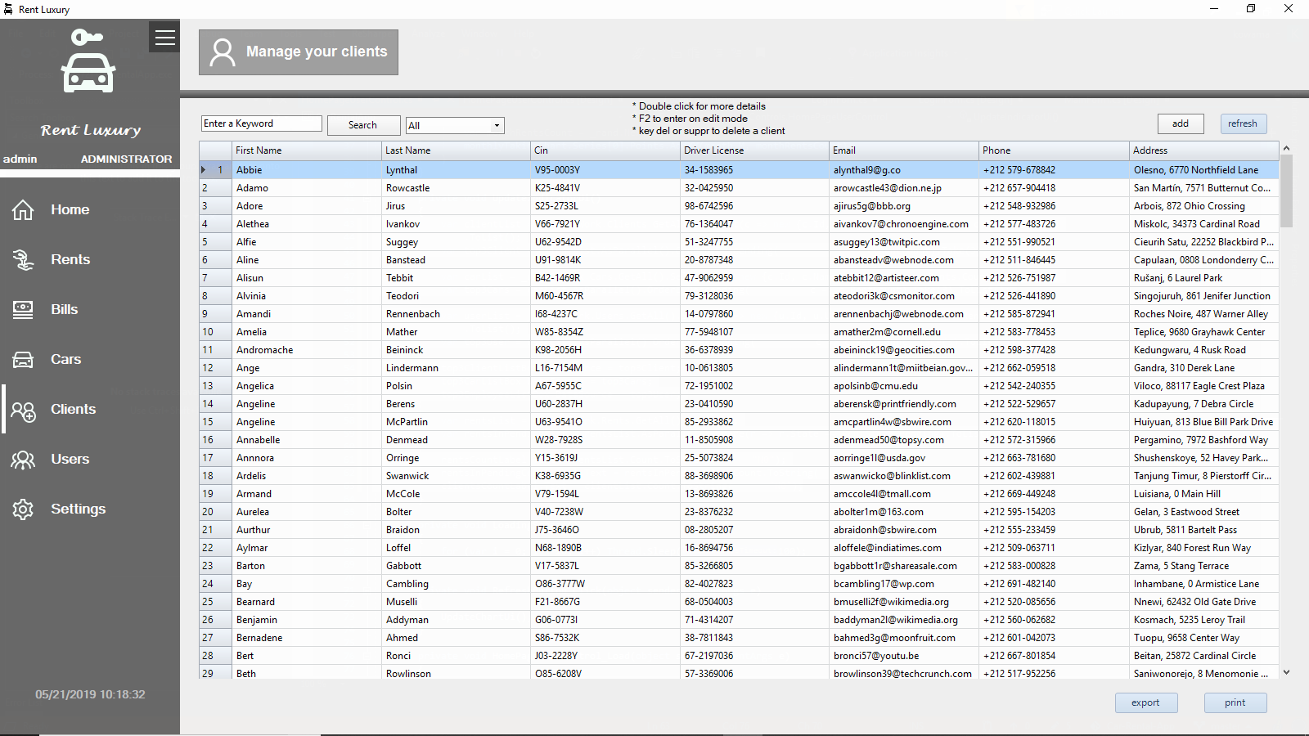Select the row 20 header for Aurelea

215,512
